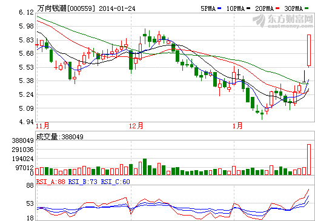This screenshot has width=315, height=221.
Task: Click the RSI_C:60 indicator label
Action: 116,182
